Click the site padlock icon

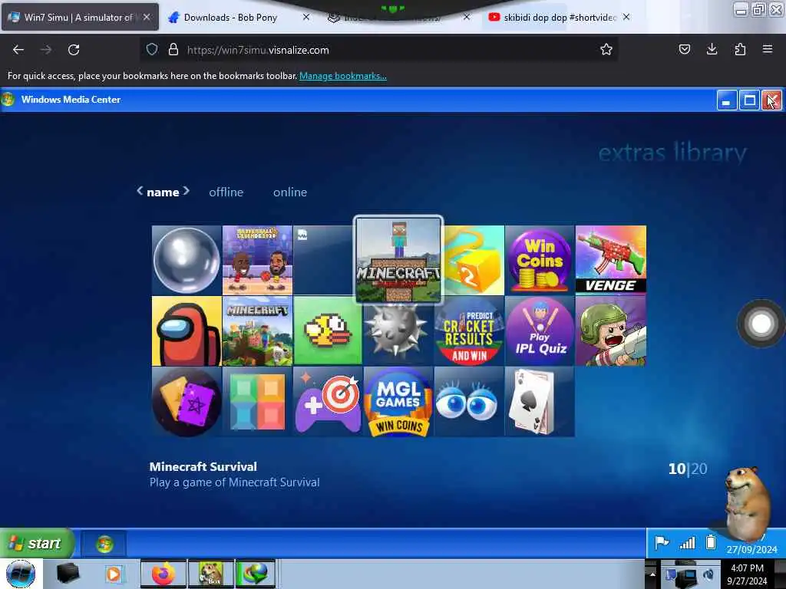coord(173,49)
